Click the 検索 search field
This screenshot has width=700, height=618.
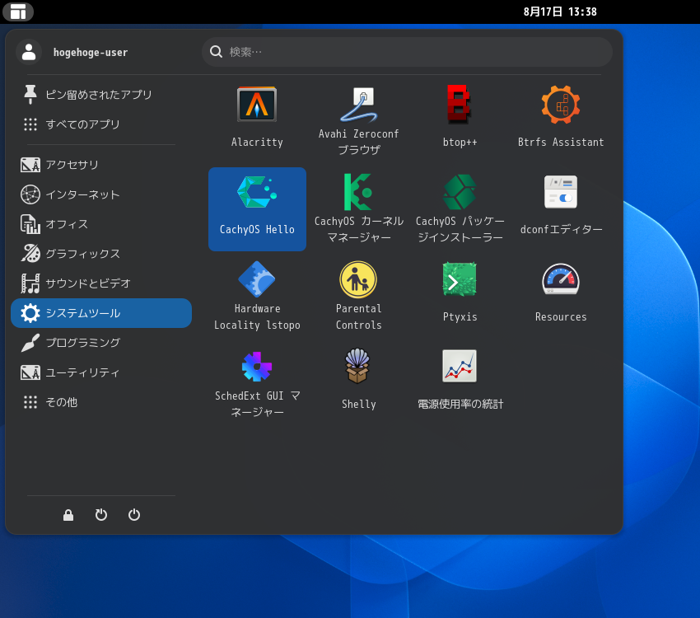tap(407, 52)
